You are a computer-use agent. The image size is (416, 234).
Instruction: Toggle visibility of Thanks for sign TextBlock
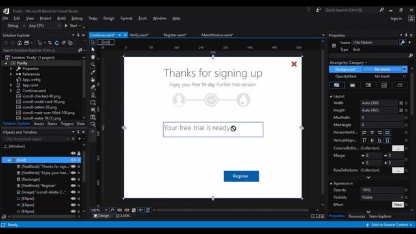click(x=73, y=166)
